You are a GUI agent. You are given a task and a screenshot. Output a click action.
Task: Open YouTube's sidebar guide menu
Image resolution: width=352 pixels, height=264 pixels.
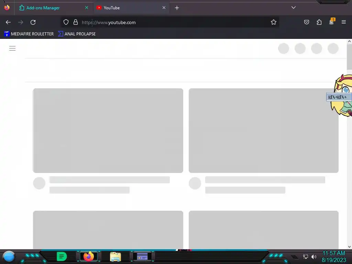pos(12,48)
